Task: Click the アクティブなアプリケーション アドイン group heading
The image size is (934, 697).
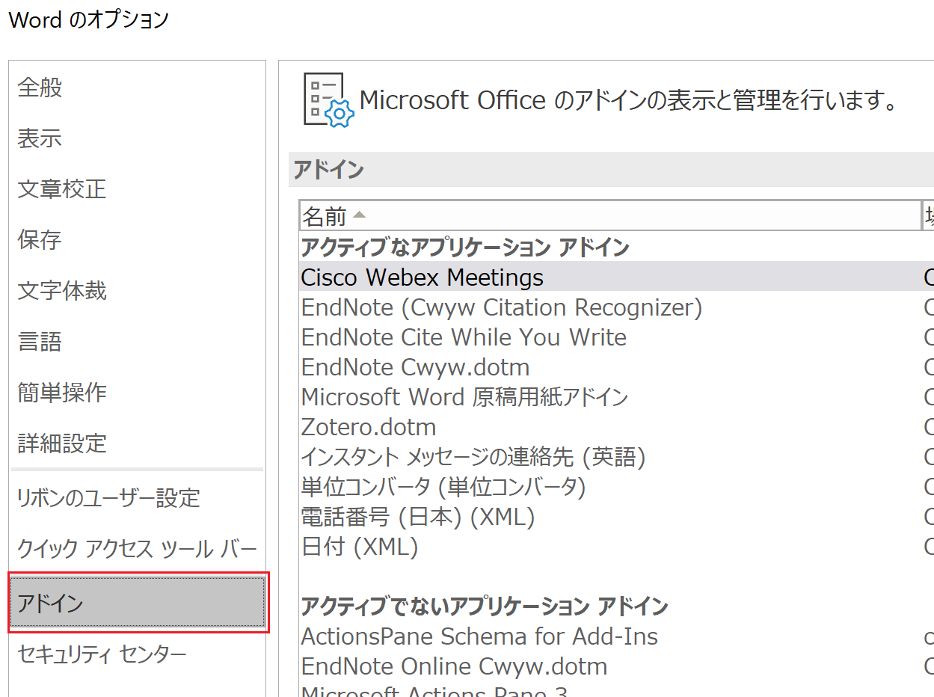Action: [465, 247]
